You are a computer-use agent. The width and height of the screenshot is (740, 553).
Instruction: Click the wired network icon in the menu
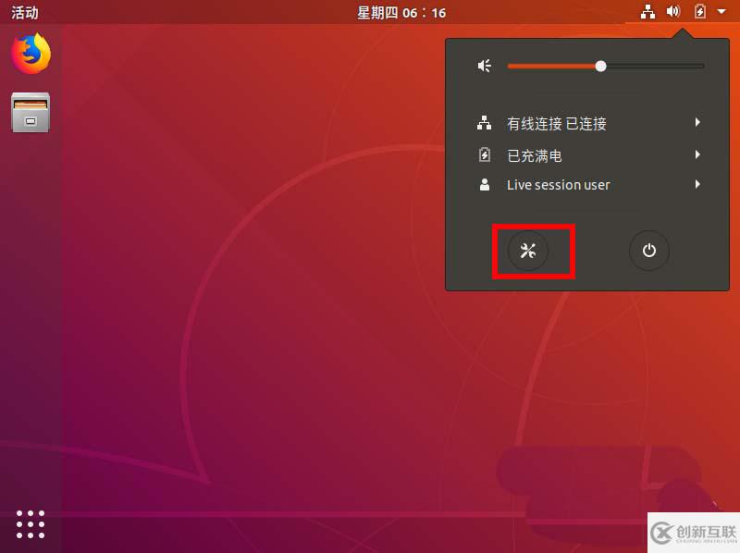point(484,123)
